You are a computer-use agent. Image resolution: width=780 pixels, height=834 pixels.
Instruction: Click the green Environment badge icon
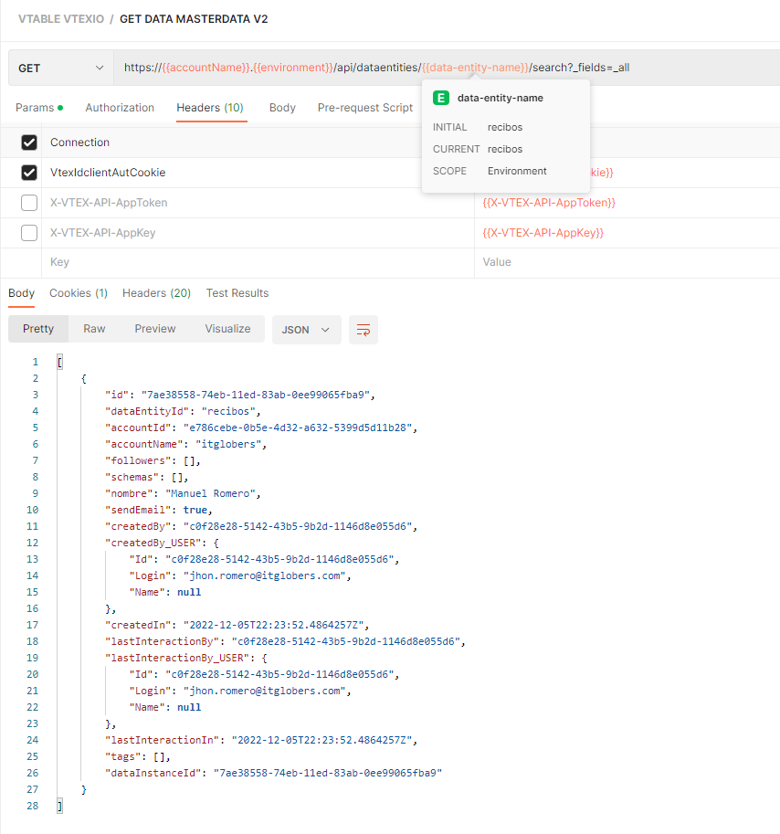tap(441, 98)
